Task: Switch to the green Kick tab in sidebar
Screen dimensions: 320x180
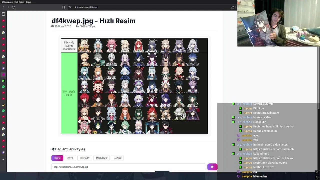Action: coord(3,81)
